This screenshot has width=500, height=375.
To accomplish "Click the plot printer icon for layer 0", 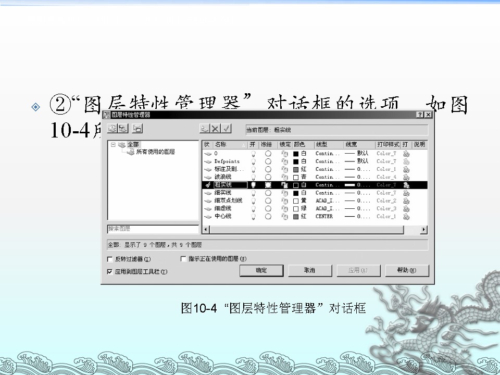I will click(406, 154).
